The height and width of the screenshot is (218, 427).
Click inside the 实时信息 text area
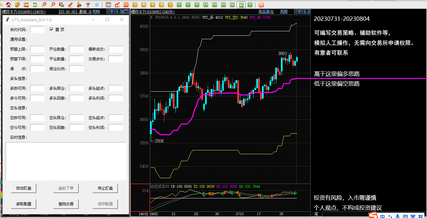pyautogui.click(x=66, y=161)
